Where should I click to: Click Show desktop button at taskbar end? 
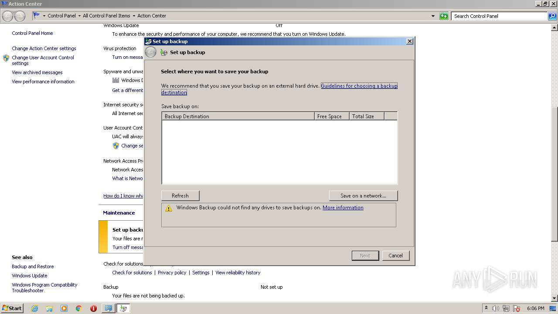[553, 308]
